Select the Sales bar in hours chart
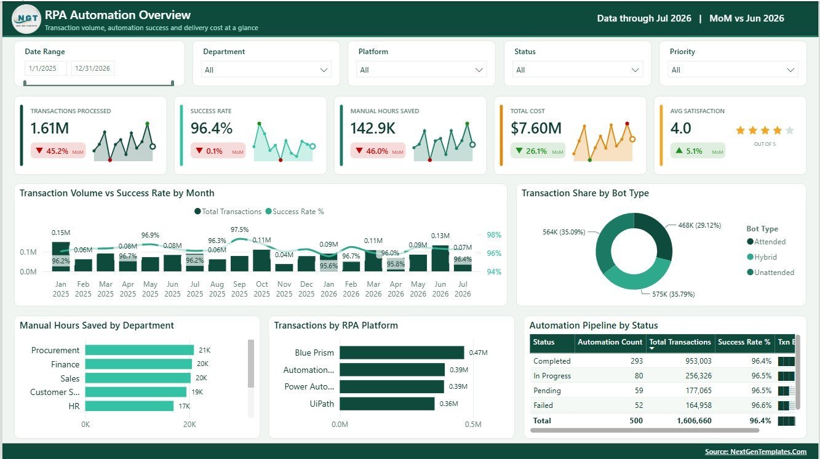Screen dimensions: 820x459 (138, 378)
